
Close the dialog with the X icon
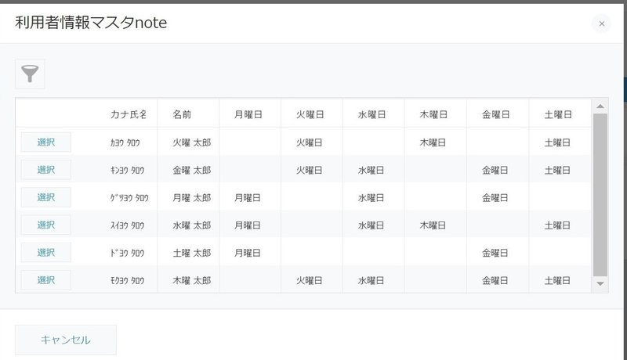tap(601, 23)
